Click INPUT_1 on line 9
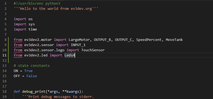 (78, 45)
